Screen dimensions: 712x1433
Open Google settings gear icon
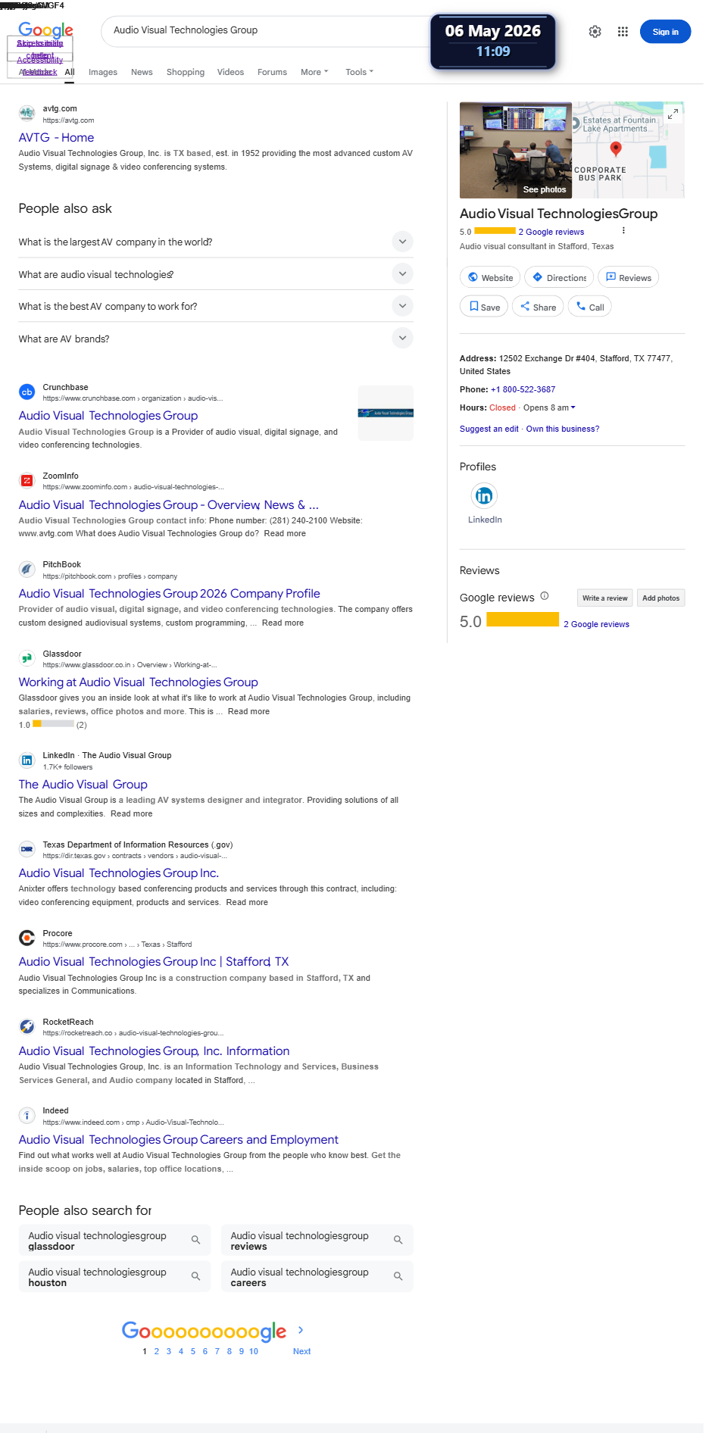pyautogui.click(x=595, y=32)
